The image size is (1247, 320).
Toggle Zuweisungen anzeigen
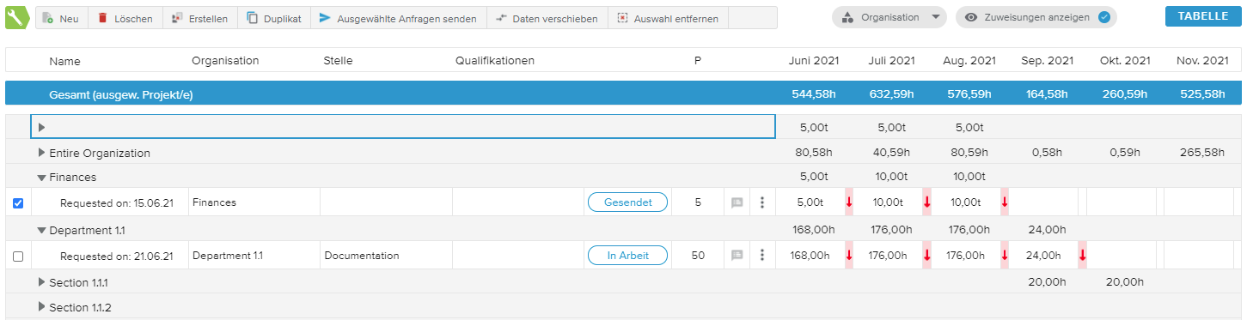(1036, 17)
